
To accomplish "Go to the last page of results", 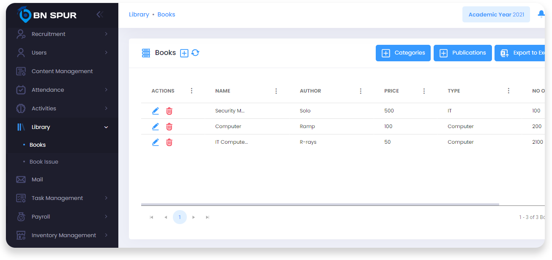I will click(208, 217).
